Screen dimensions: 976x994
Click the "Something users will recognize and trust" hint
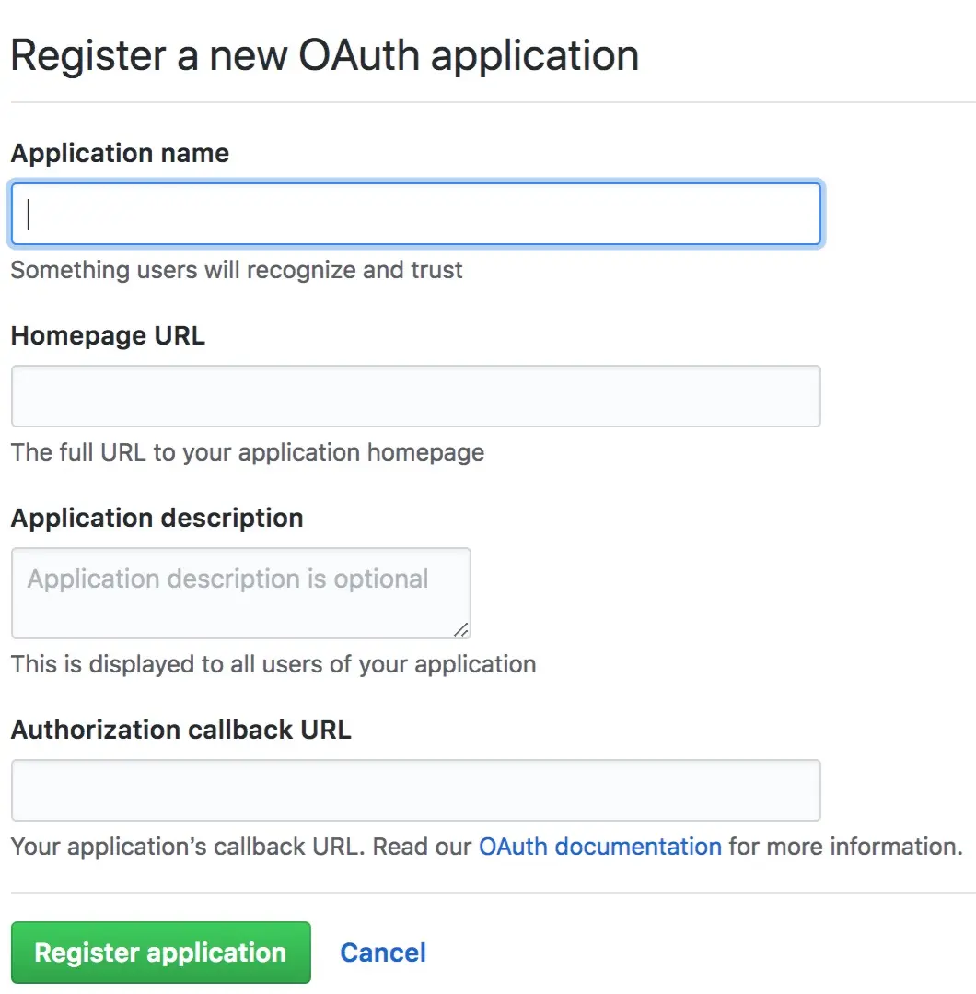pos(237,270)
